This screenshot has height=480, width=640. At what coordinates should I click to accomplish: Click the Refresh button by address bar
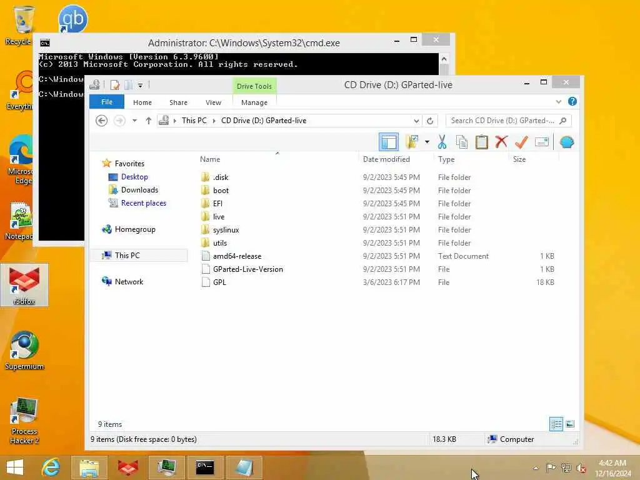430,121
